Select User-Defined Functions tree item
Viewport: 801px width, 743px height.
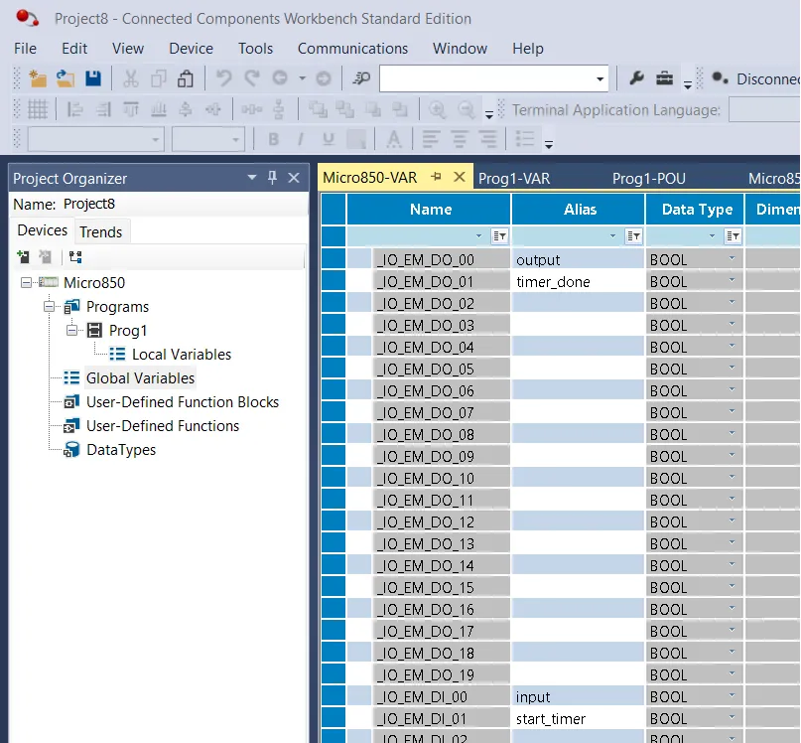click(163, 426)
